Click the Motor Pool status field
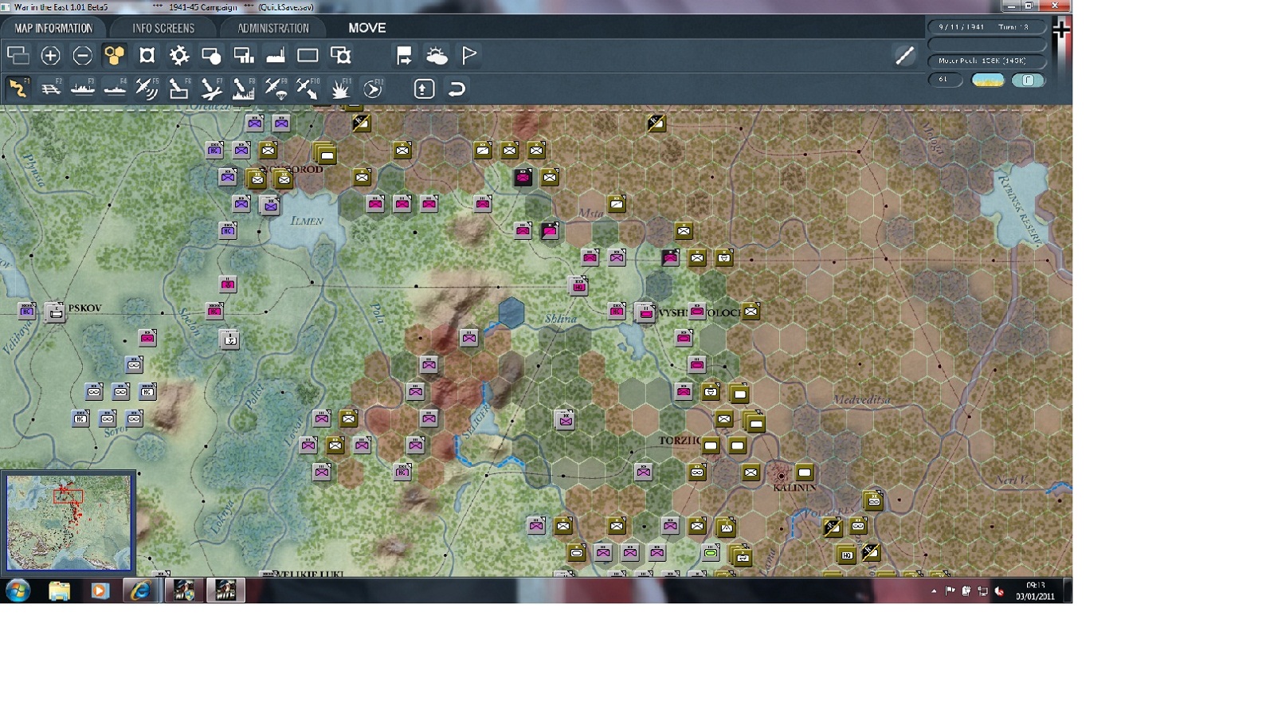 click(986, 61)
